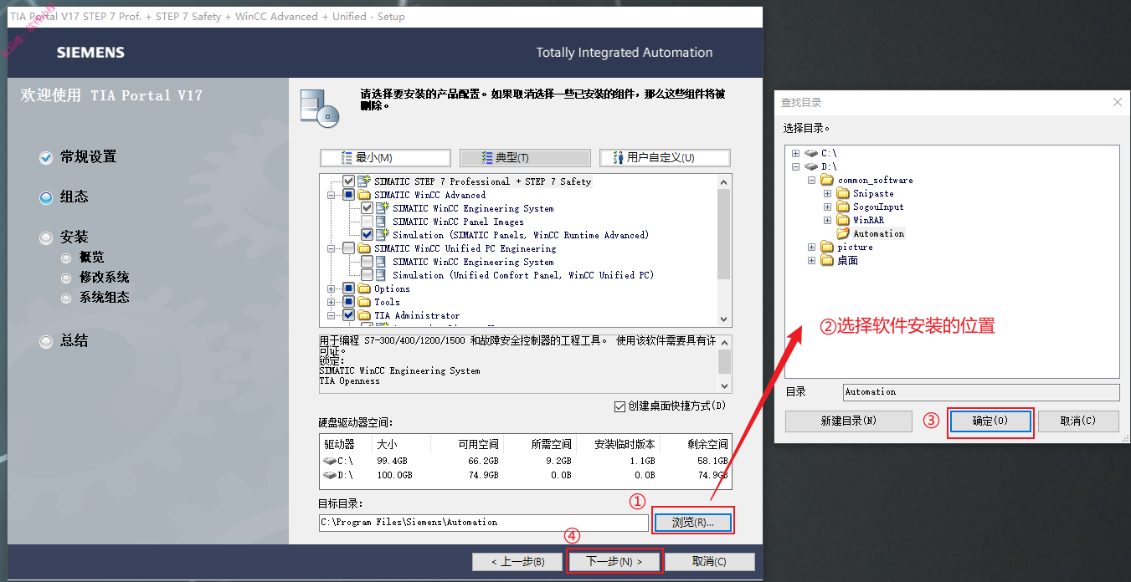Collapse the SIMATIC WinCC Advanced tree node

pyautogui.click(x=332, y=195)
